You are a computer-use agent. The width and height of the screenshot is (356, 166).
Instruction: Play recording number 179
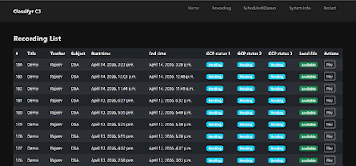[x=329, y=124]
